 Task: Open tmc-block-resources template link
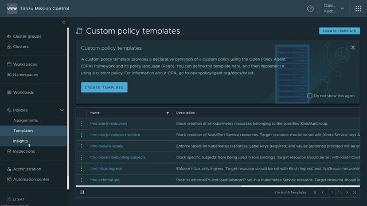tap(108, 124)
